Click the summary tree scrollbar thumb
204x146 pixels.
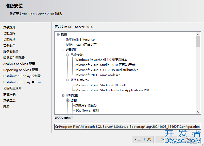pyautogui.click(x=198, y=41)
